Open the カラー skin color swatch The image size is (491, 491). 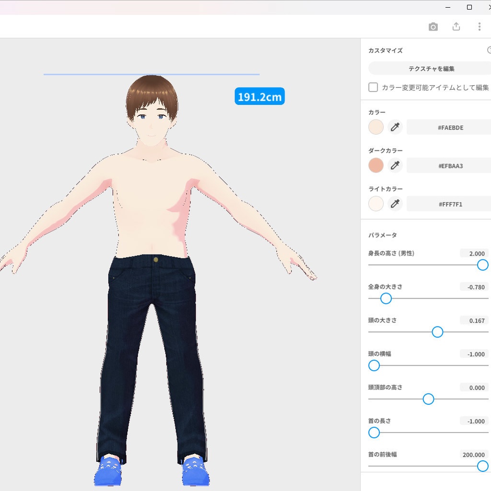click(376, 127)
